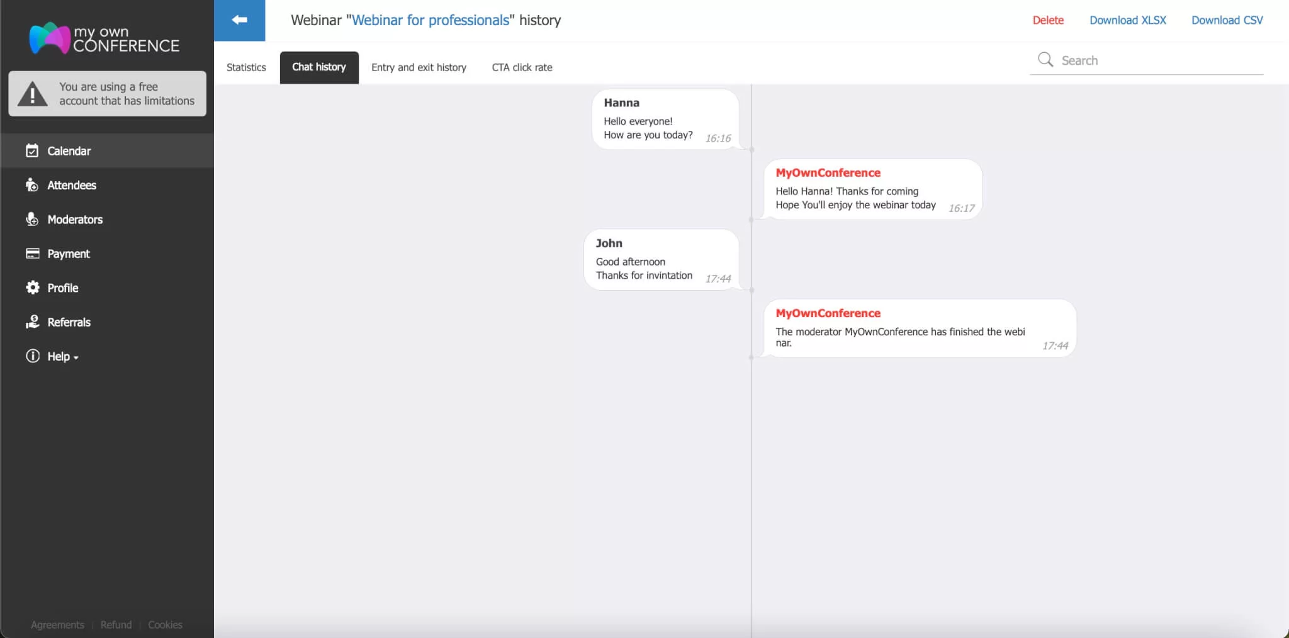The image size is (1289, 638).
Task: Switch to the Statistics tab
Action: (245, 67)
